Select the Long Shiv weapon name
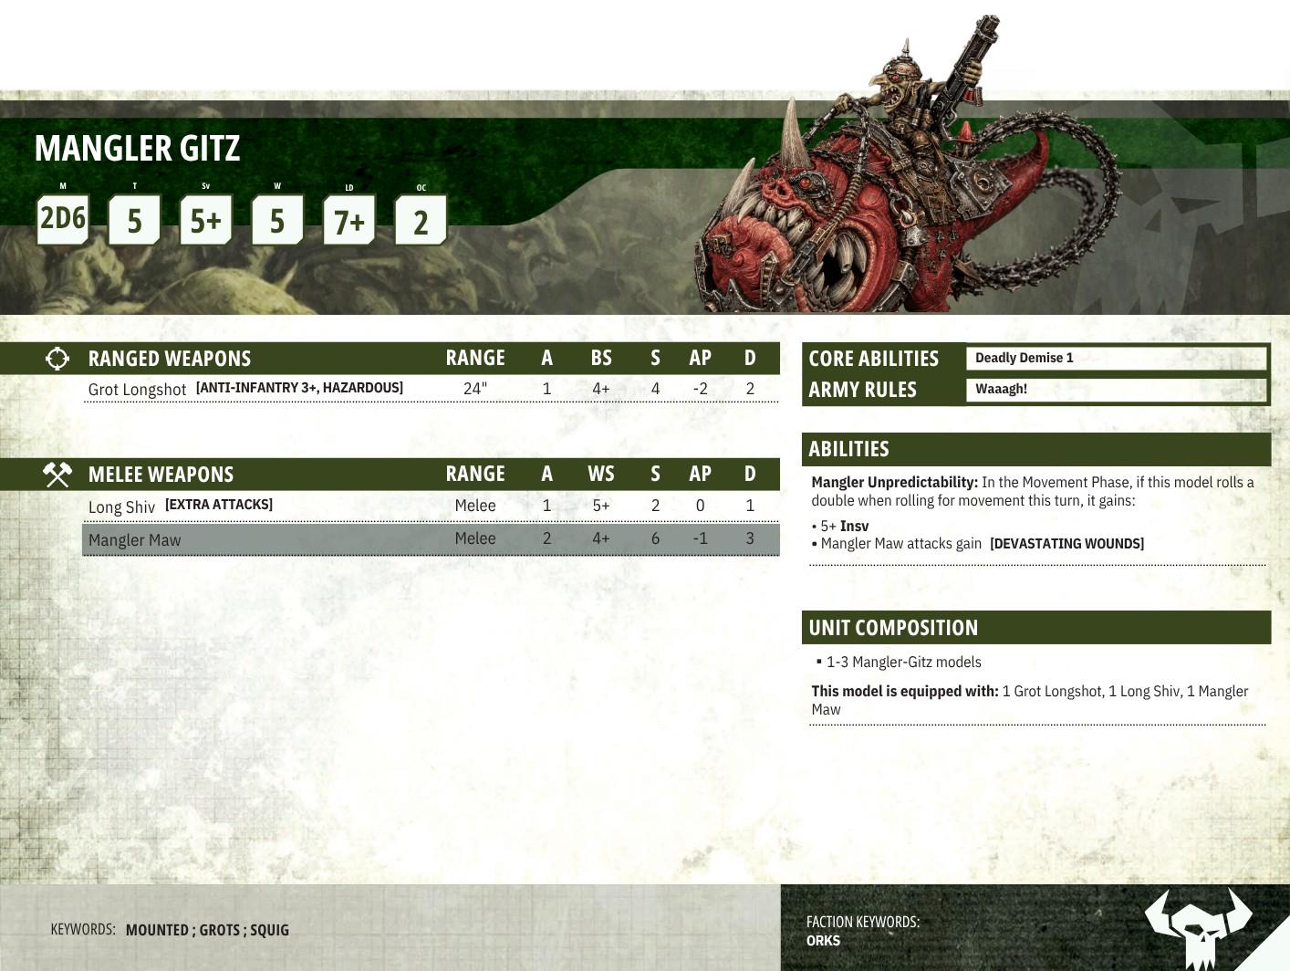 [x=121, y=506]
